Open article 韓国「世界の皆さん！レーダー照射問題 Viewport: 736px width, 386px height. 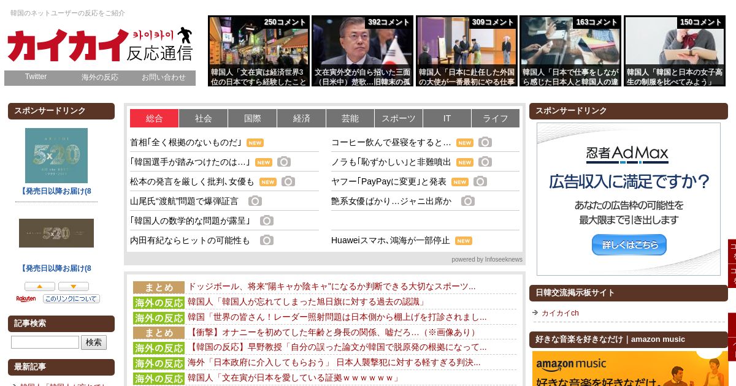click(337, 317)
